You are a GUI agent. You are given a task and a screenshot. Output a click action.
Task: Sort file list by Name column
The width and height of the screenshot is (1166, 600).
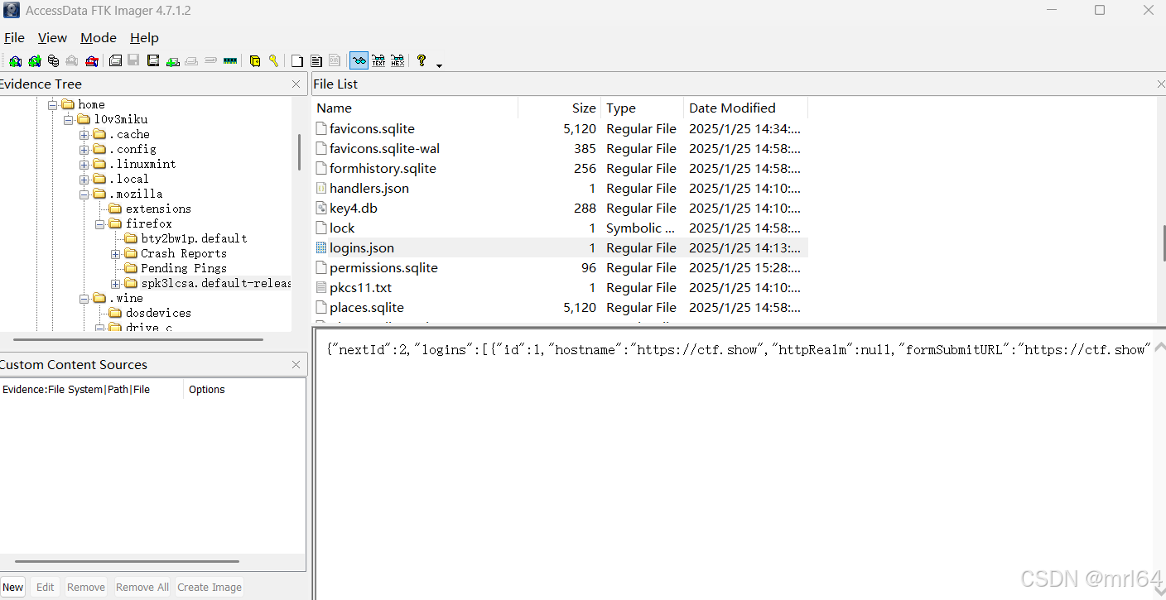(x=415, y=108)
